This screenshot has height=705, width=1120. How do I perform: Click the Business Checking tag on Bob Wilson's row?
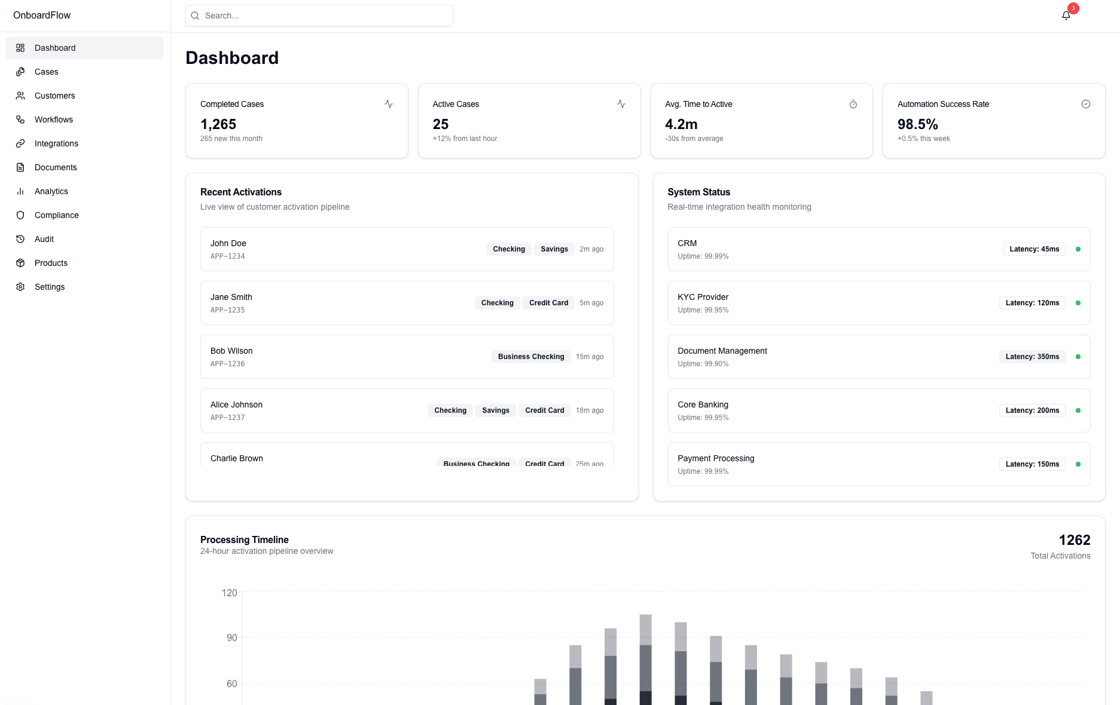pyautogui.click(x=531, y=357)
